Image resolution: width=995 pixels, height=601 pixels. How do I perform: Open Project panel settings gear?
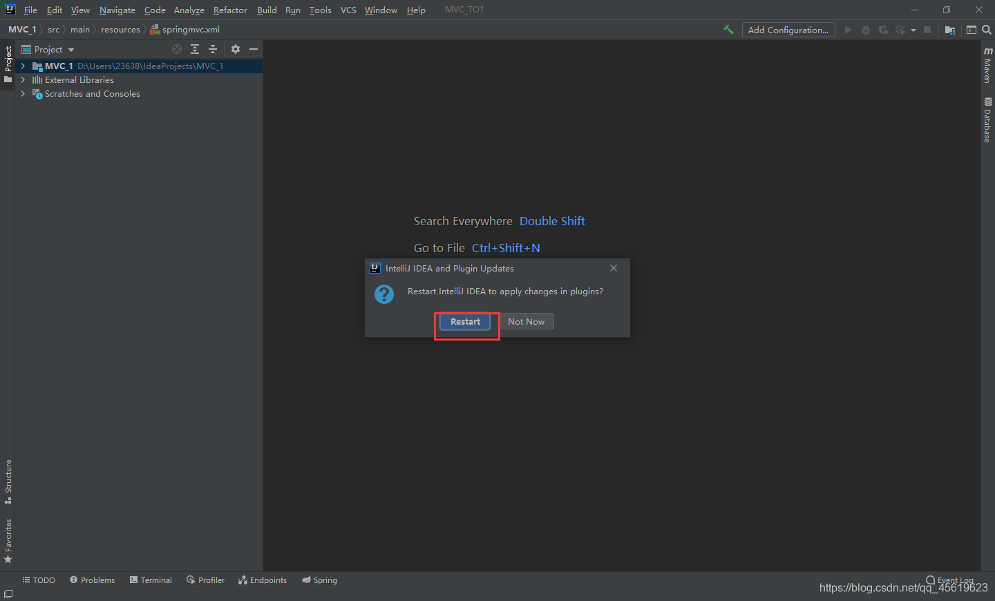236,49
